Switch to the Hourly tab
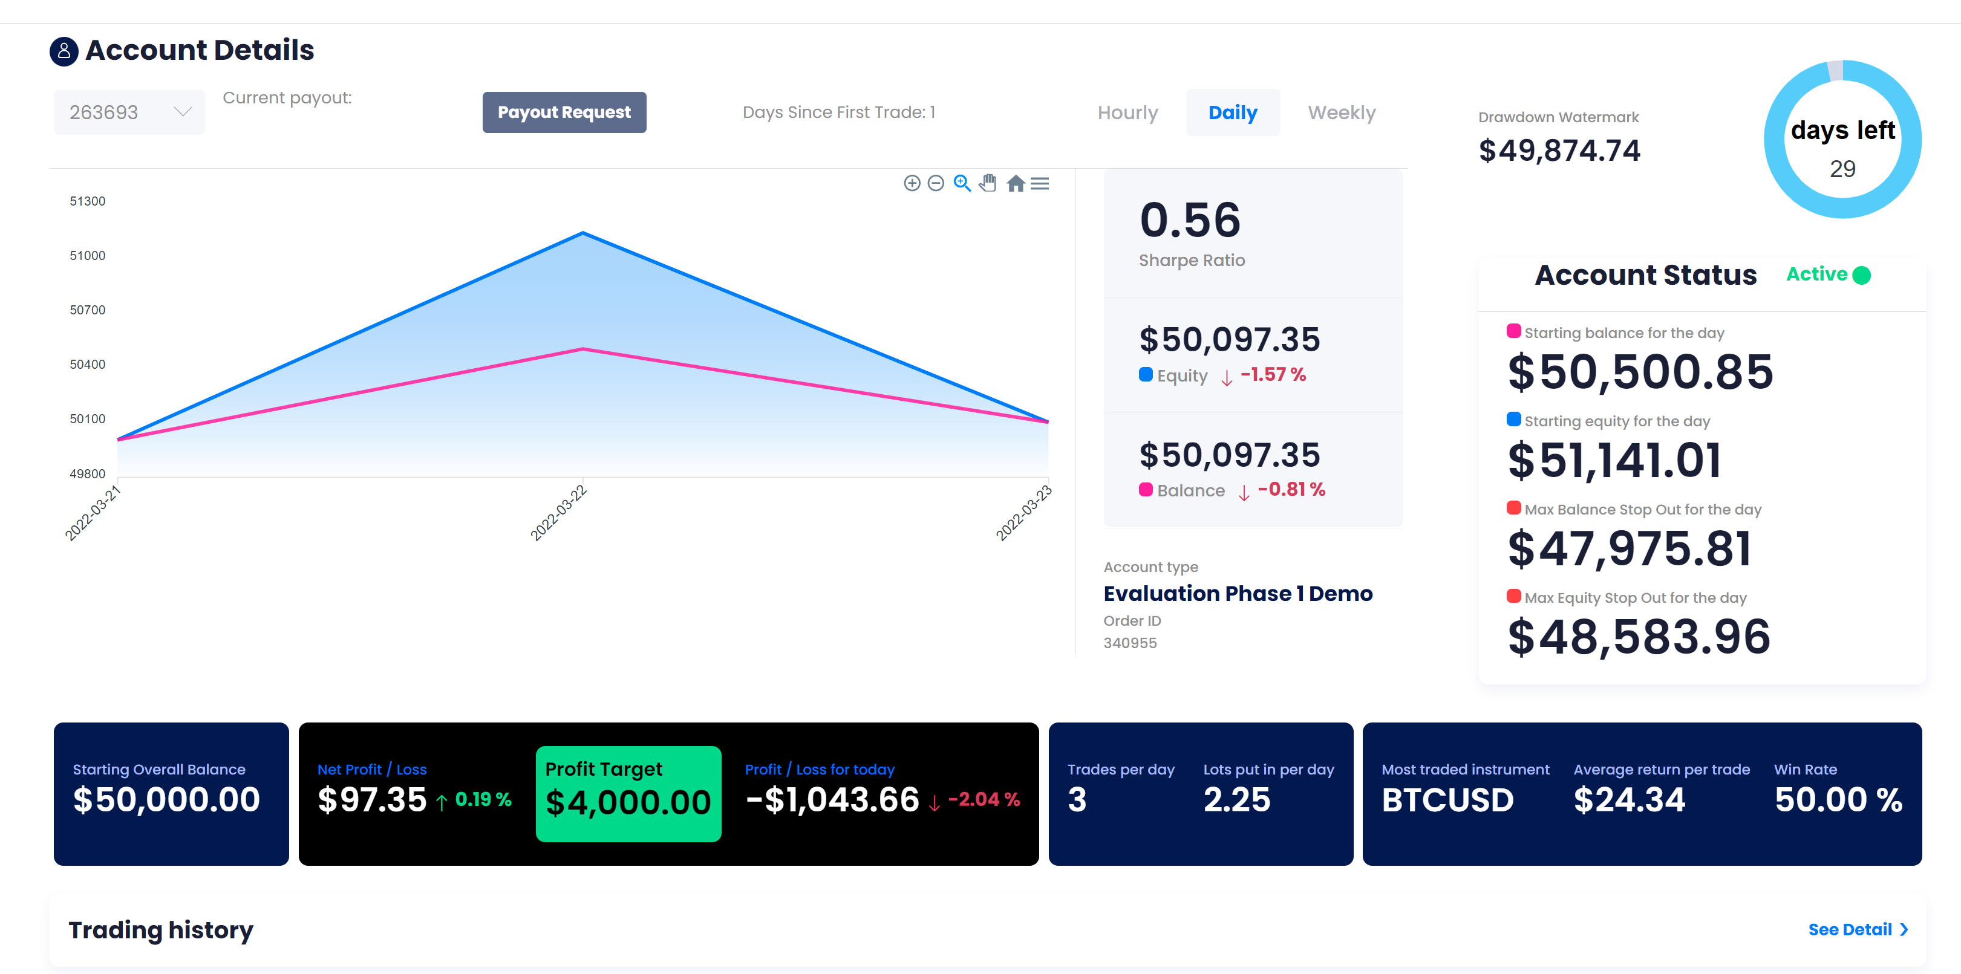The image size is (1961, 974). (x=1127, y=112)
